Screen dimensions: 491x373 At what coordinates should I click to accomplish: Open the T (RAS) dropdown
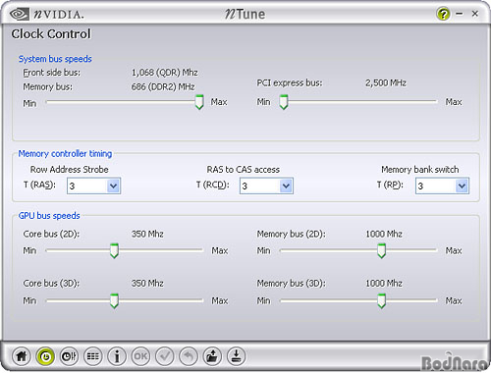(x=93, y=186)
